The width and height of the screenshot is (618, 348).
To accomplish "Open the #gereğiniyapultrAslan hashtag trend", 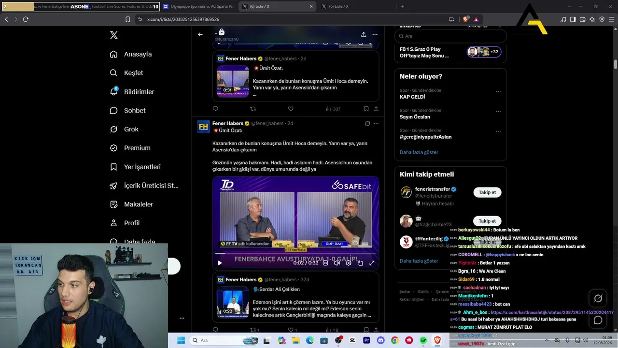I will pos(426,137).
